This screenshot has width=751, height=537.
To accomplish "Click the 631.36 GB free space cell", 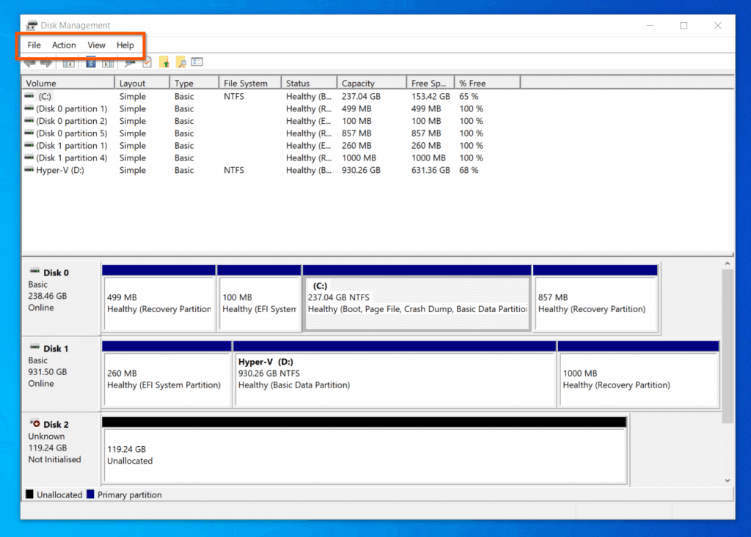I will point(431,170).
